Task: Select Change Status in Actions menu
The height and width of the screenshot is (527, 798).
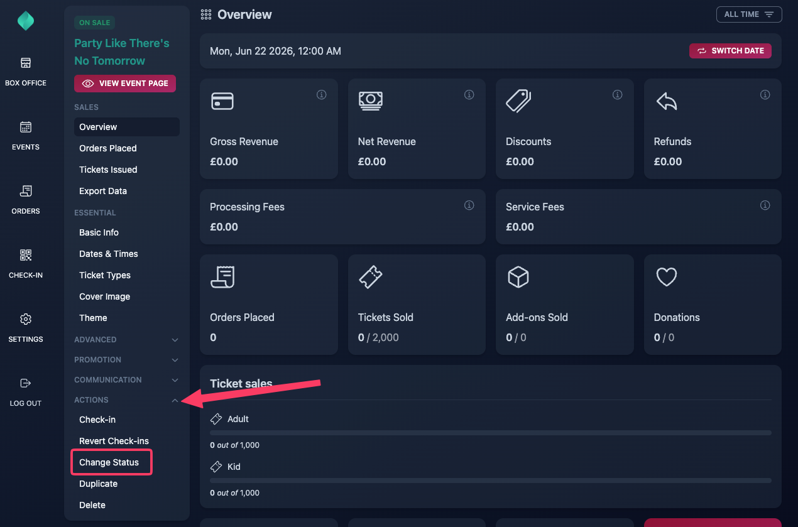Action: point(109,462)
